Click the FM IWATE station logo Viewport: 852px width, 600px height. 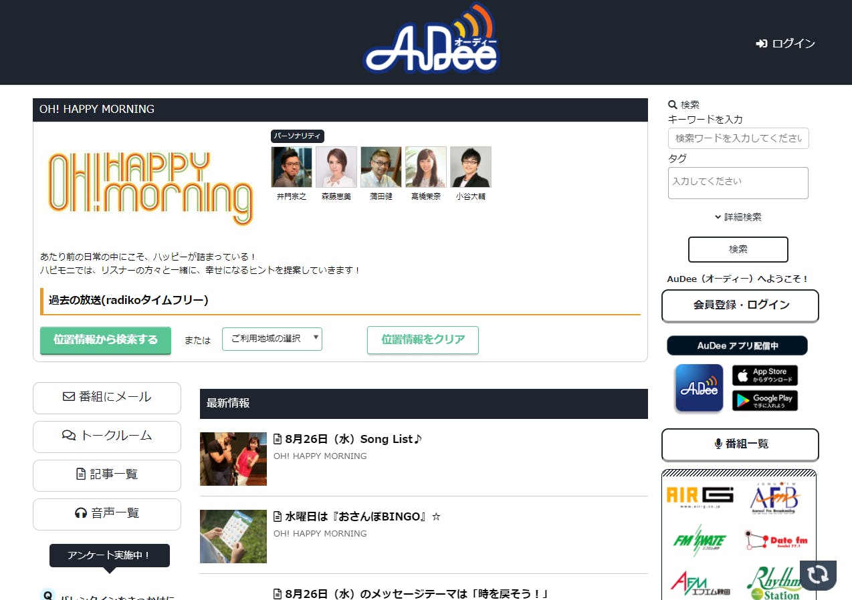tap(700, 539)
